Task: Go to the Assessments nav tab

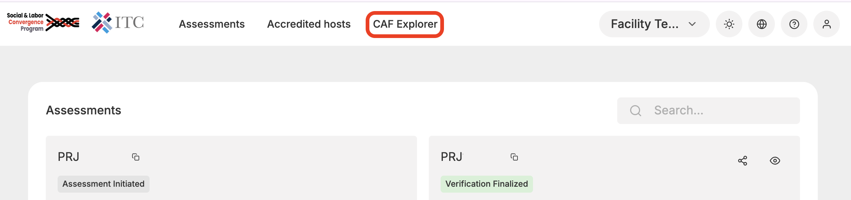Action: point(212,24)
